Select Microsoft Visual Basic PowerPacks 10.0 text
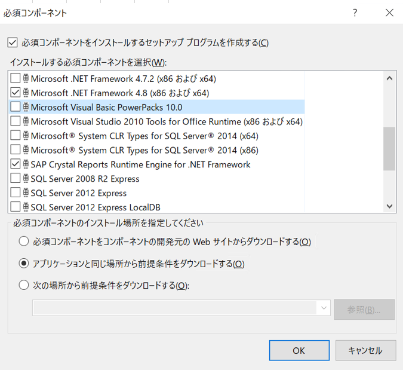This screenshot has width=403, height=370. (x=106, y=108)
